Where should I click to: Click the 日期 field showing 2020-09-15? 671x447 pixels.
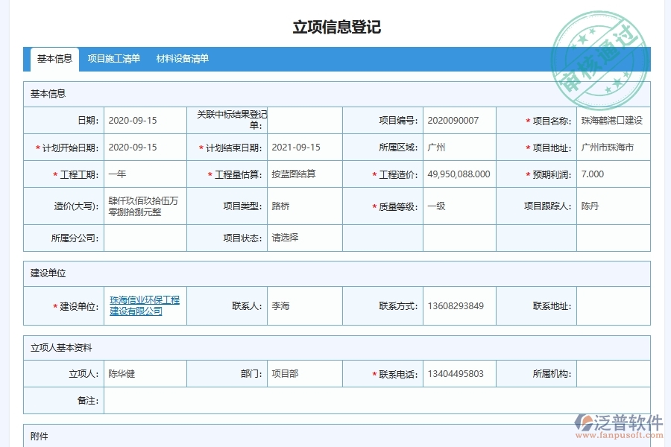click(144, 120)
